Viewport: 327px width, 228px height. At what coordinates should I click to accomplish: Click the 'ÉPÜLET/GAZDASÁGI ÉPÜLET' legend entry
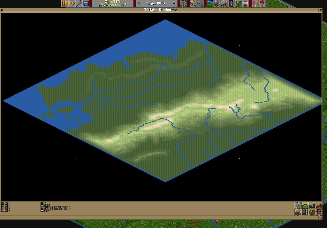(x=56, y=209)
